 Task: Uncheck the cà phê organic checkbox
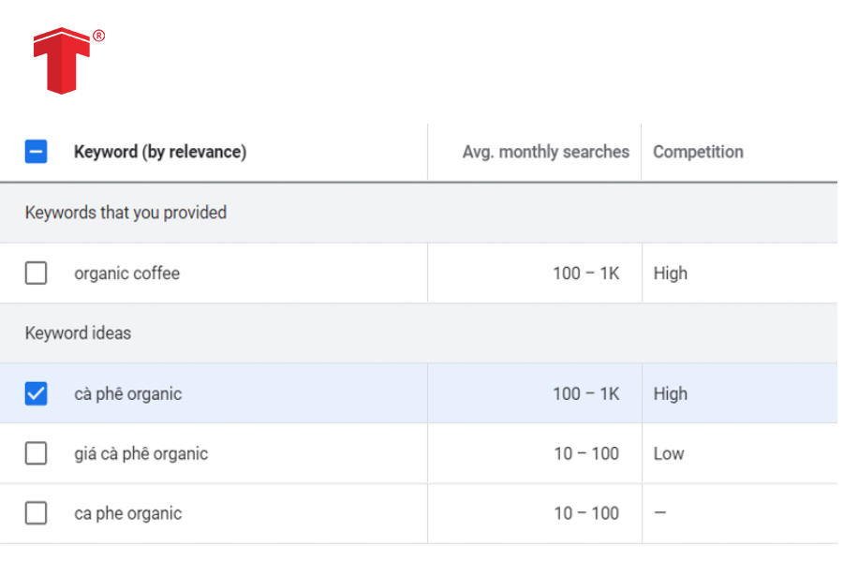[36, 393]
